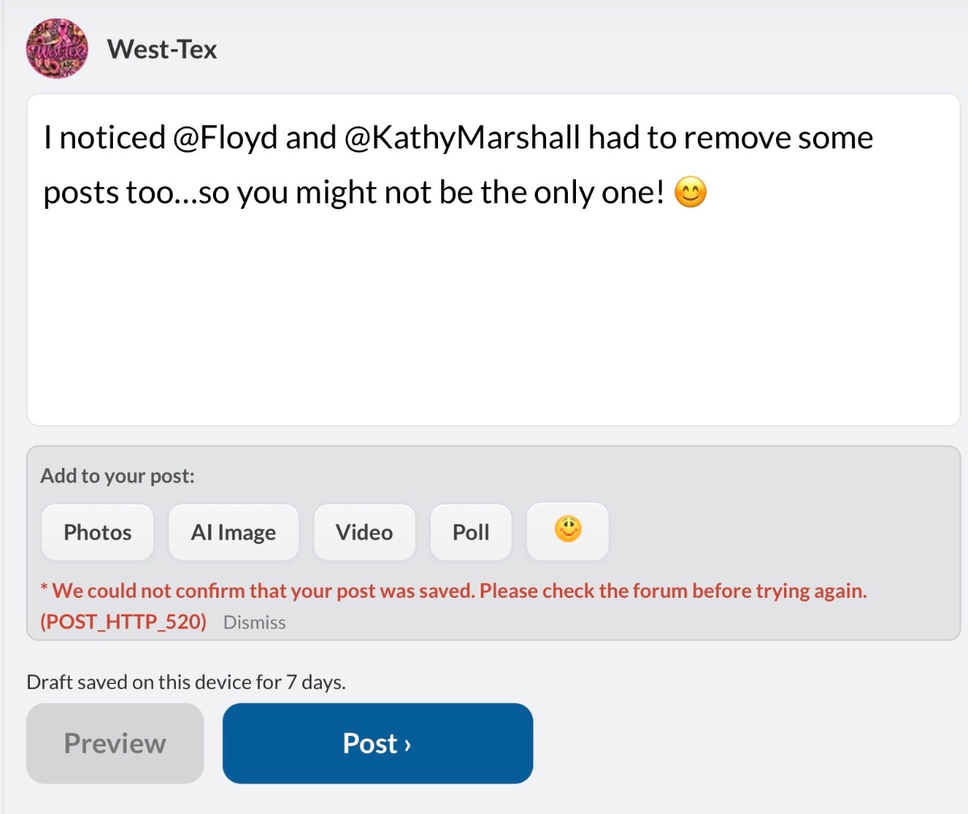
Task: Click the @KathyMarshall mention in the text
Action: [x=462, y=138]
